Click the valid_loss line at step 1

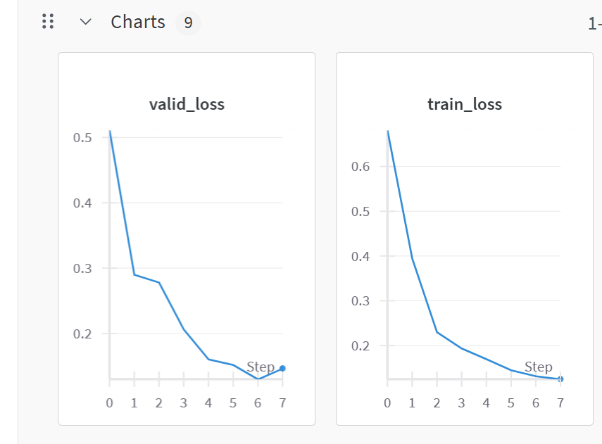[x=134, y=274]
